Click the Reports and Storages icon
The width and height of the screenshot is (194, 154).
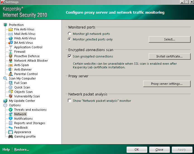(11, 123)
